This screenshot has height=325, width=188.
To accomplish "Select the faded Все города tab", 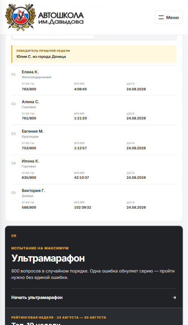I will (x=53, y=32).
